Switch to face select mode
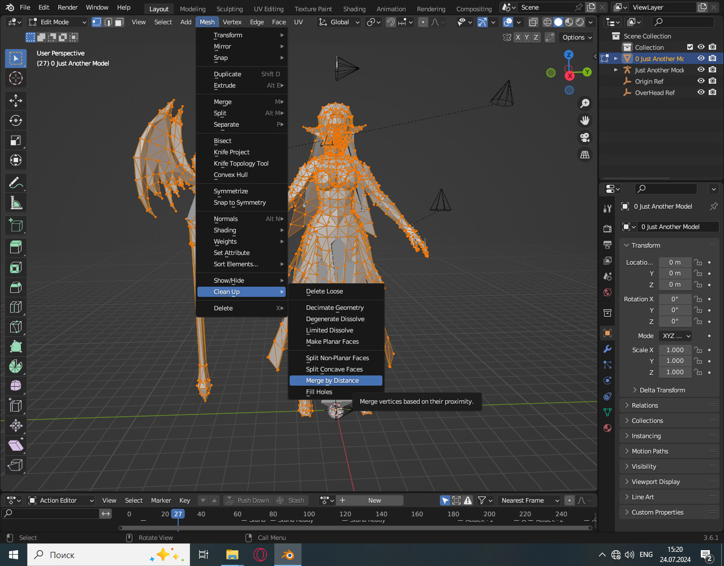The height and width of the screenshot is (566, 724). point(119,22)
